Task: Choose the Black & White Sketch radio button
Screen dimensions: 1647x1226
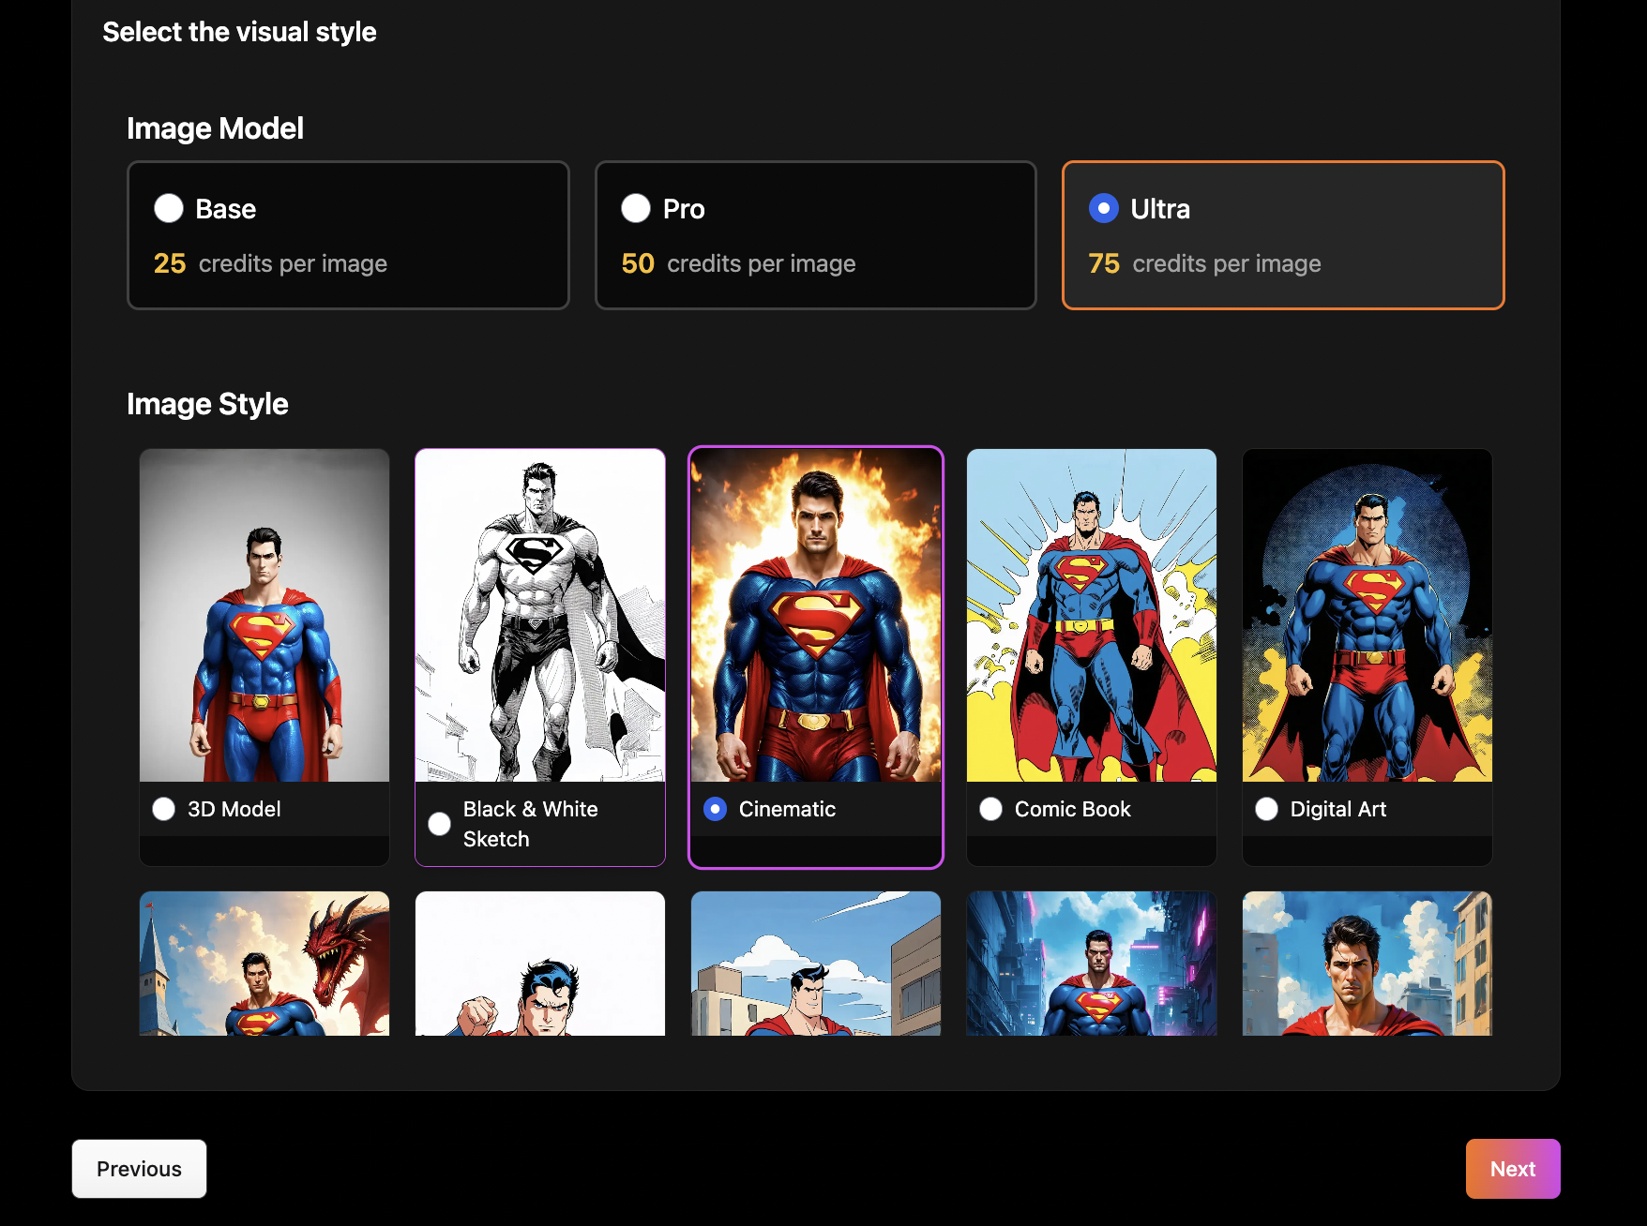Action: point(439,824)
